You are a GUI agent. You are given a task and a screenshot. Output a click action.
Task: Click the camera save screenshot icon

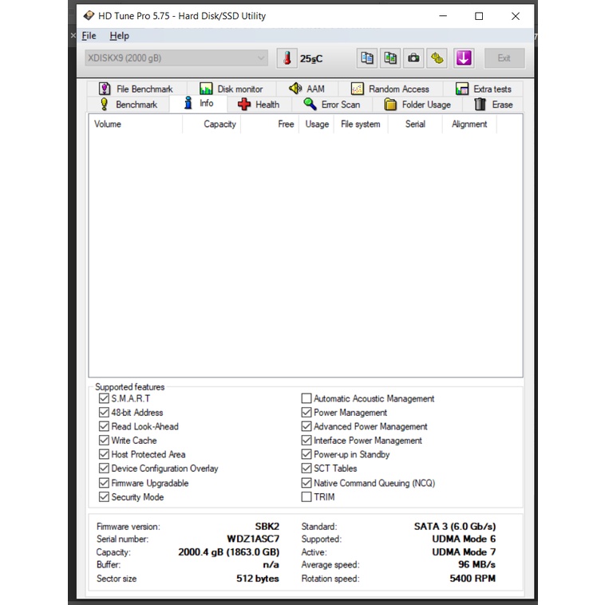[x=413, y=58]
